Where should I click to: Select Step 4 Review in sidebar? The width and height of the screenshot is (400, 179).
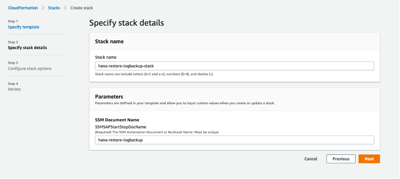(14, 89)
